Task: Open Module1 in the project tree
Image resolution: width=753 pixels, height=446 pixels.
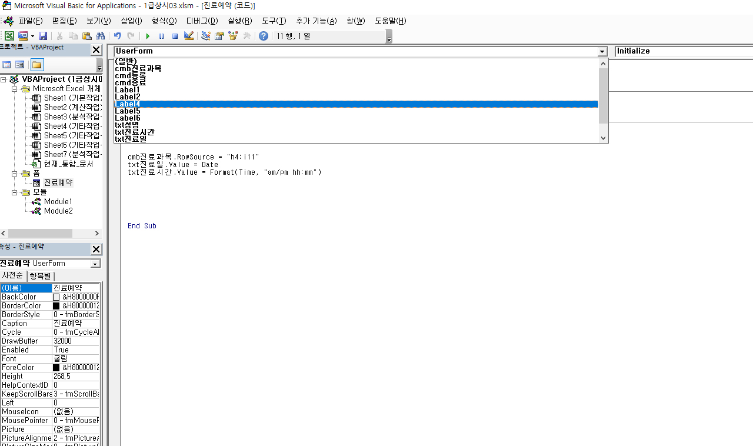Action: [x=58, y=202]
